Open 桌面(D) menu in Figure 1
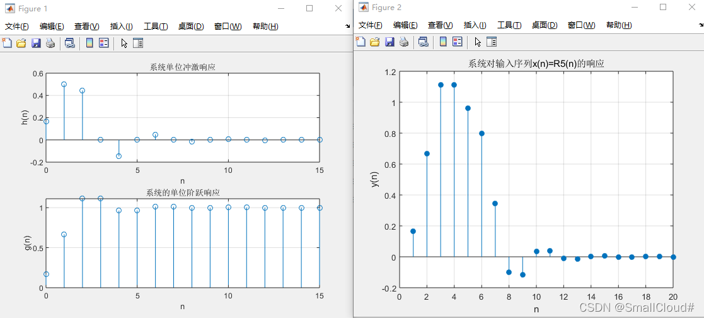704x318 pixels. (x=191, y=26)
